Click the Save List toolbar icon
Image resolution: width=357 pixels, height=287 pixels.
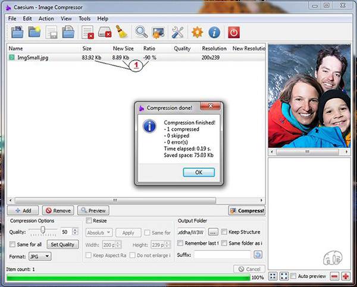click(51, 32)
